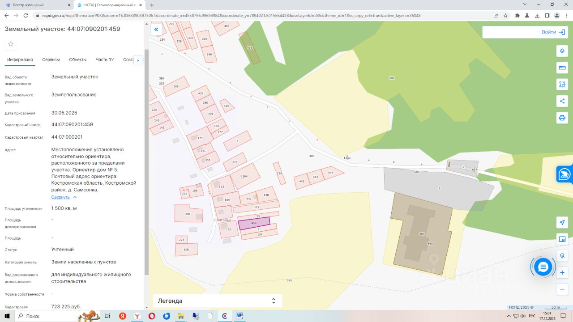The width and height of the screenshot is (573, 322).
Task: Collapse address text via Свернуть
Action: [x=60, y=197]
